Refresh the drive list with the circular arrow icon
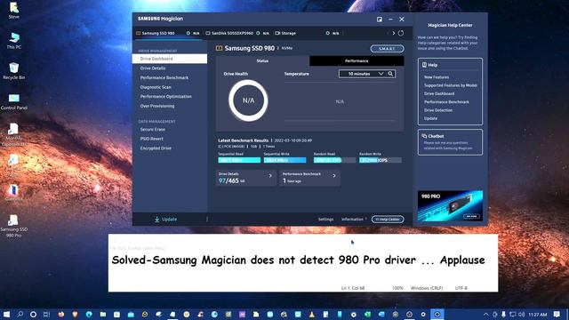569x320 pixels. coord(401,33)
